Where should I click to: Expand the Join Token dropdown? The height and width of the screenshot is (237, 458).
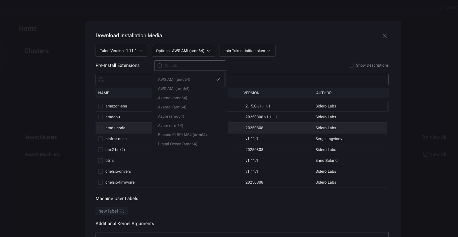click(x=247, y=51)
